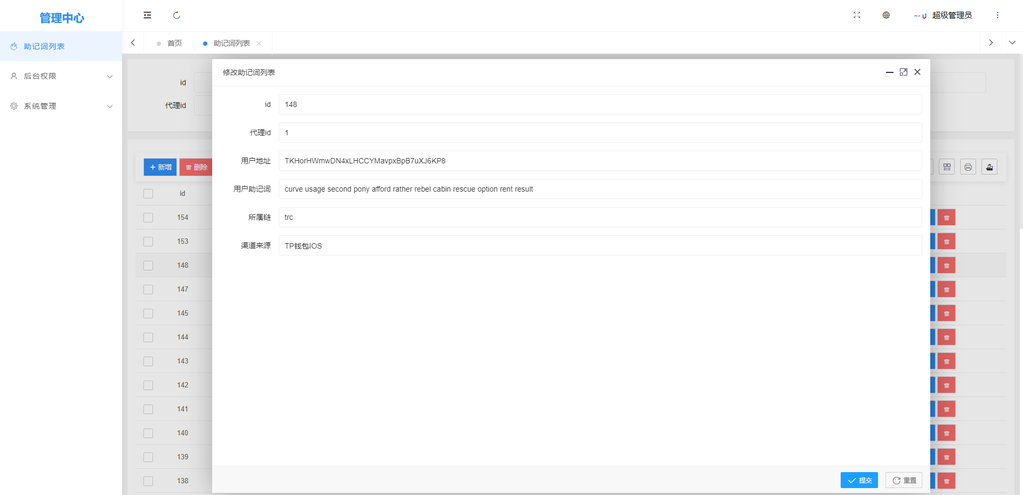Expand the 后台权限 sidebar menu
Image resolution: width=1023 pixels, height=495 pixels.
(61, 76)
